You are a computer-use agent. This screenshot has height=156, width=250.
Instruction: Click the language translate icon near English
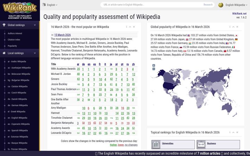click(x=44, y=5)
